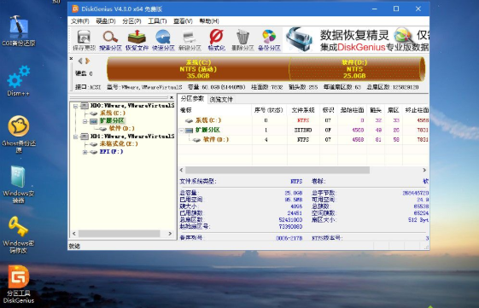The height and width of the screenshot is (308, 479).
Task: Click the Save Changes (保存更改) toolbar icon
Action: [84, 40]
